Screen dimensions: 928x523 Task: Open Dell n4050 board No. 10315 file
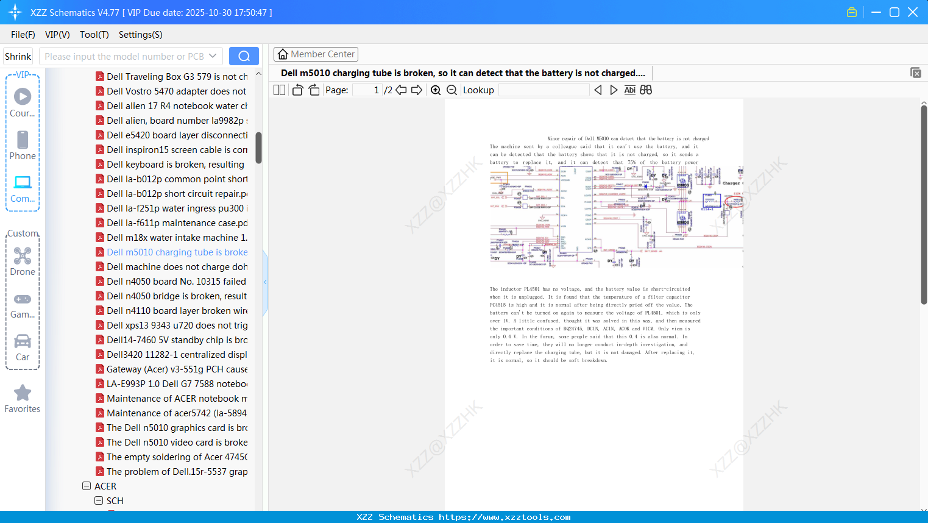point(172,282)
